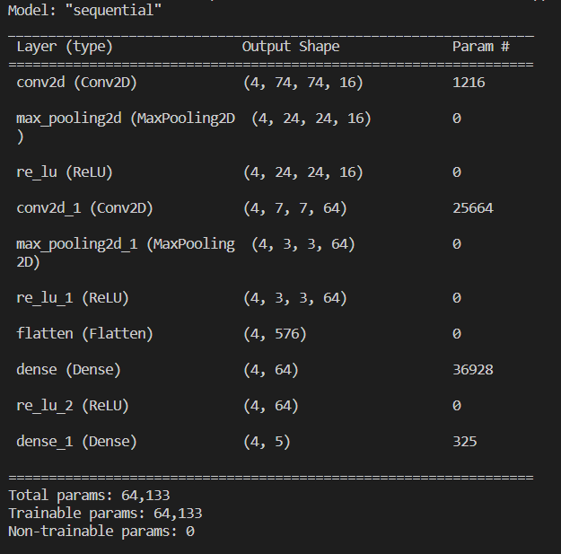Select the re_lu_1 (ReLU) layer name
Viewport: 561px width, 554px height.
point(73,297)
